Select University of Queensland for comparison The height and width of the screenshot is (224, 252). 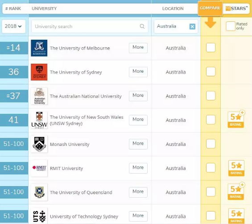click(211, 192)
